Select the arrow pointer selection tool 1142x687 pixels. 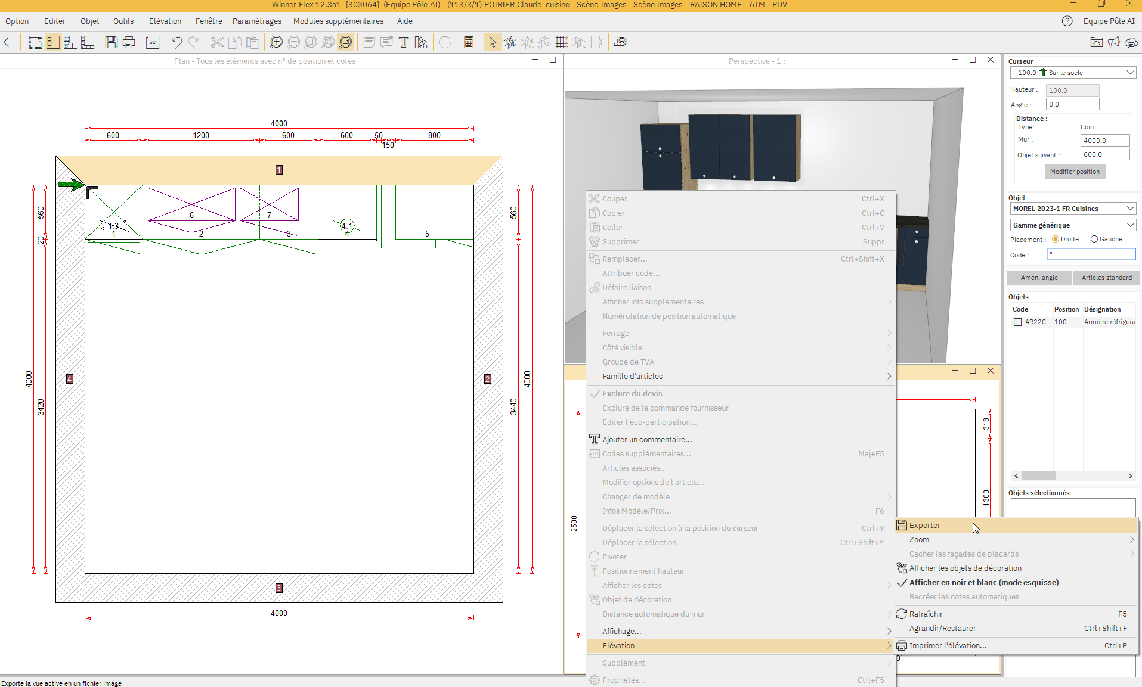pyautogui.click(x=492, y=42)
